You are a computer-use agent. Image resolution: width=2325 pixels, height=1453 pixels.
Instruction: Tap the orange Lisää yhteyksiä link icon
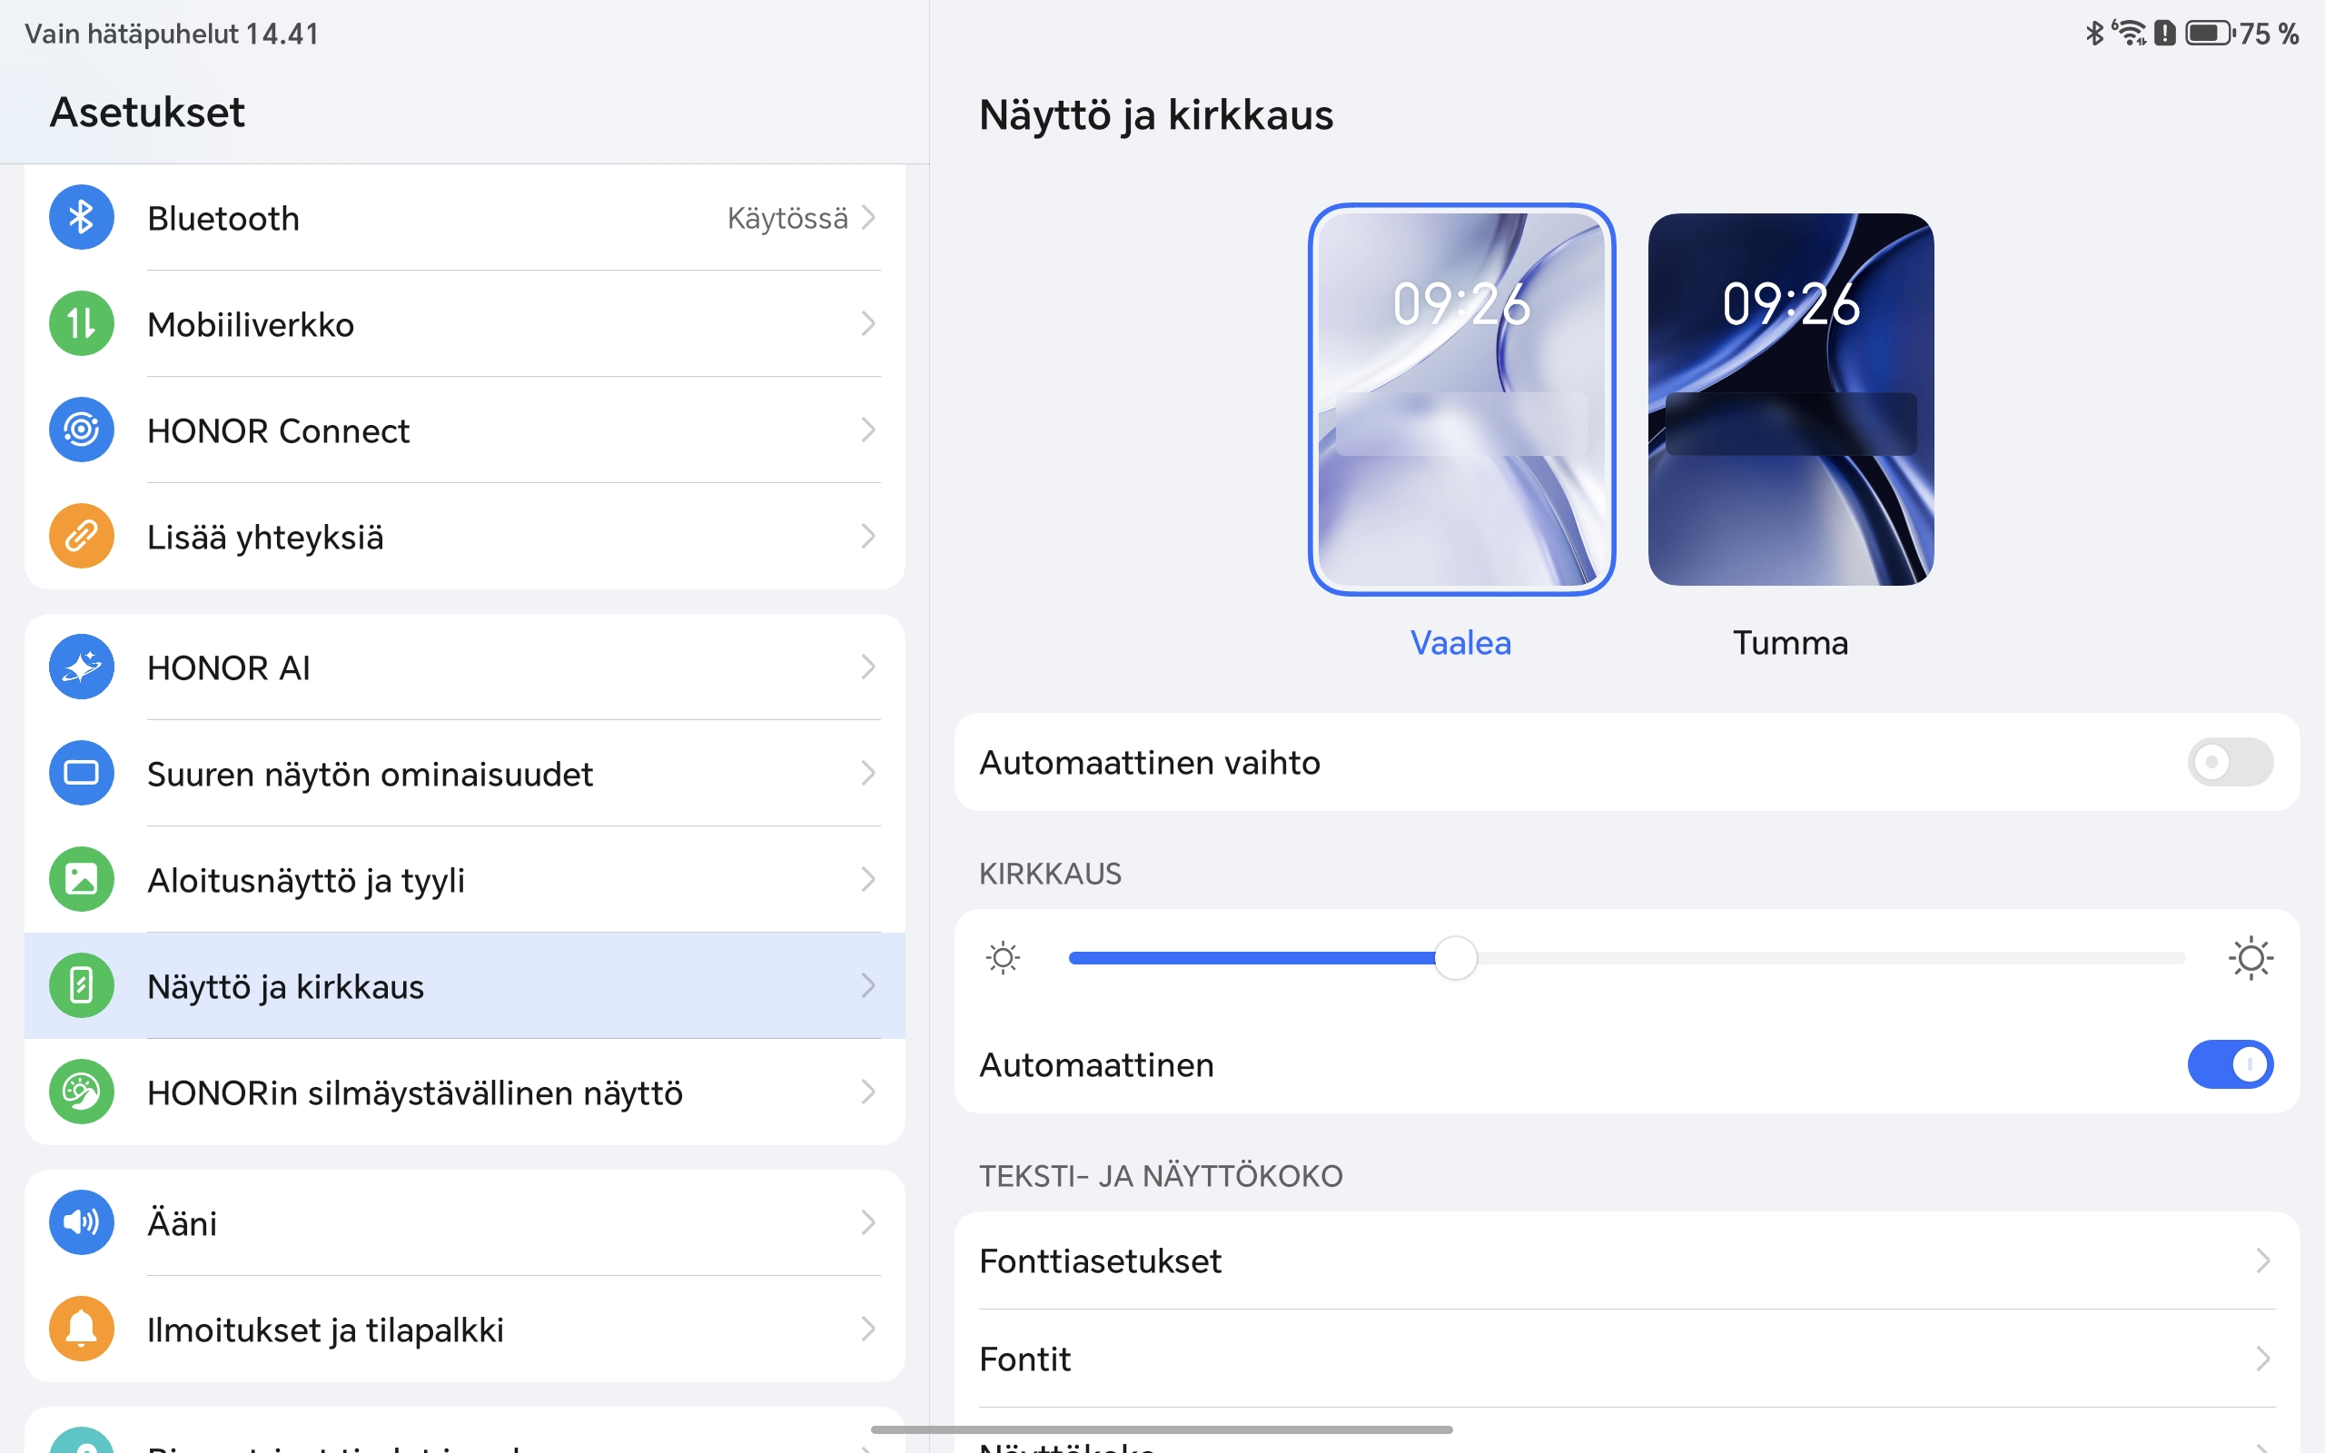(82, 536)
